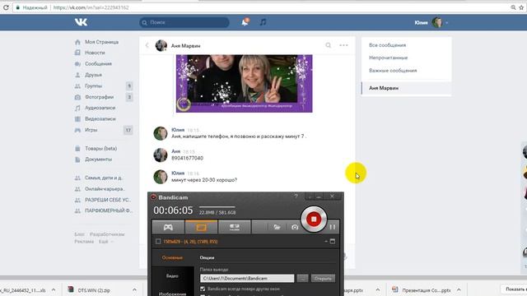The width and height of the screenshot is (527, 296).
Task: Expand Презентация Co...pptx download options
Action: 459,290
